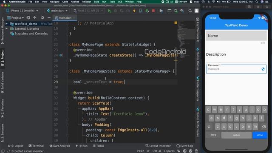Image resolution: width=272 pixels, height=153 pixels.
Task: Toggle password visibility icon in simulator
Action: click(x=263, y=69)
